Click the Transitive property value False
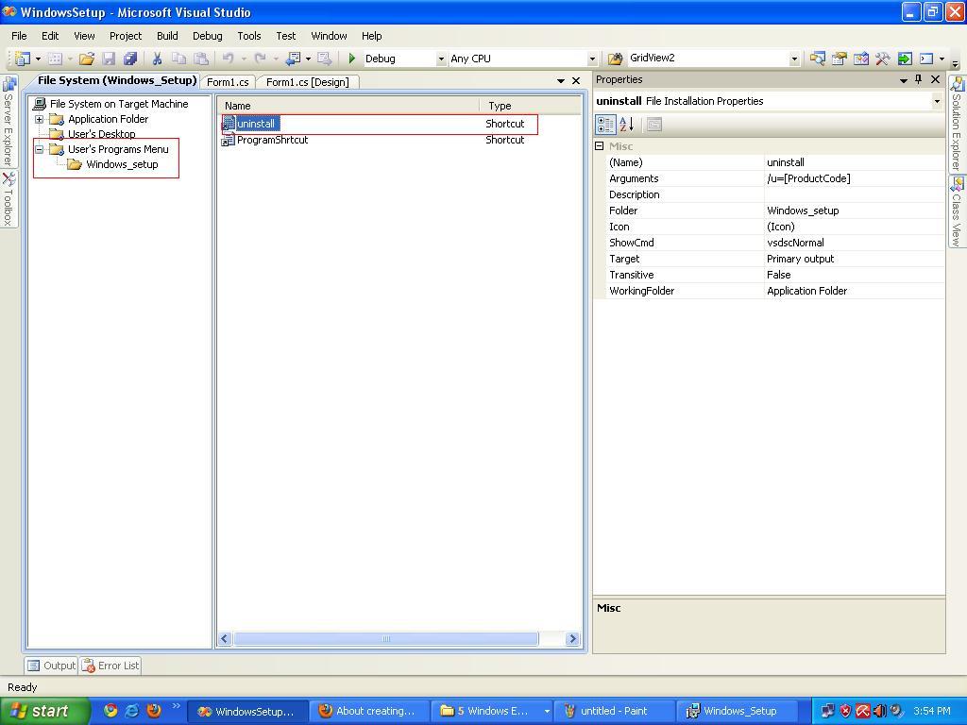967x725 pixels. point(779,275)
